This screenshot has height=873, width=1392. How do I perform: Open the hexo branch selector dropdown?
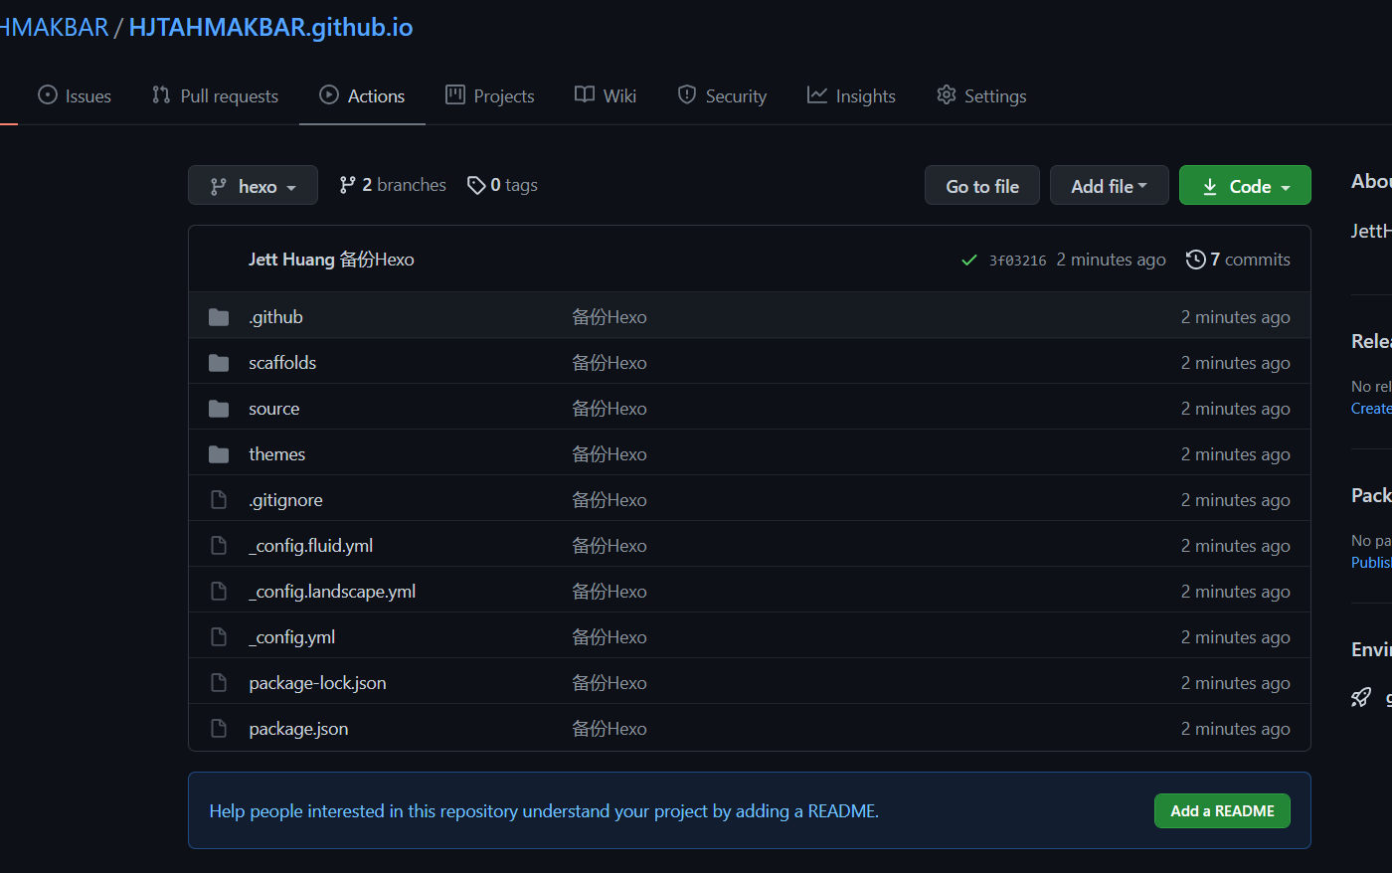point(253,186)
